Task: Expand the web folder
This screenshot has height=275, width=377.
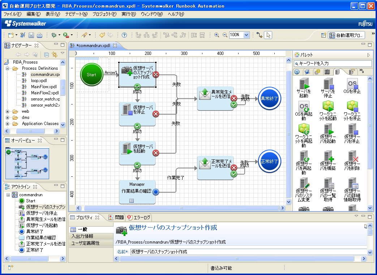Action: pyautogui.click(x=8, y=112)
